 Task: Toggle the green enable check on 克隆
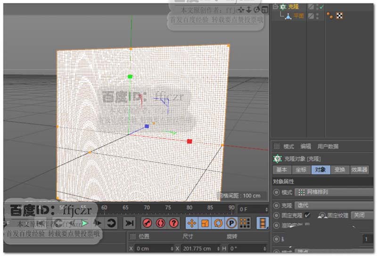pos(321,7)
